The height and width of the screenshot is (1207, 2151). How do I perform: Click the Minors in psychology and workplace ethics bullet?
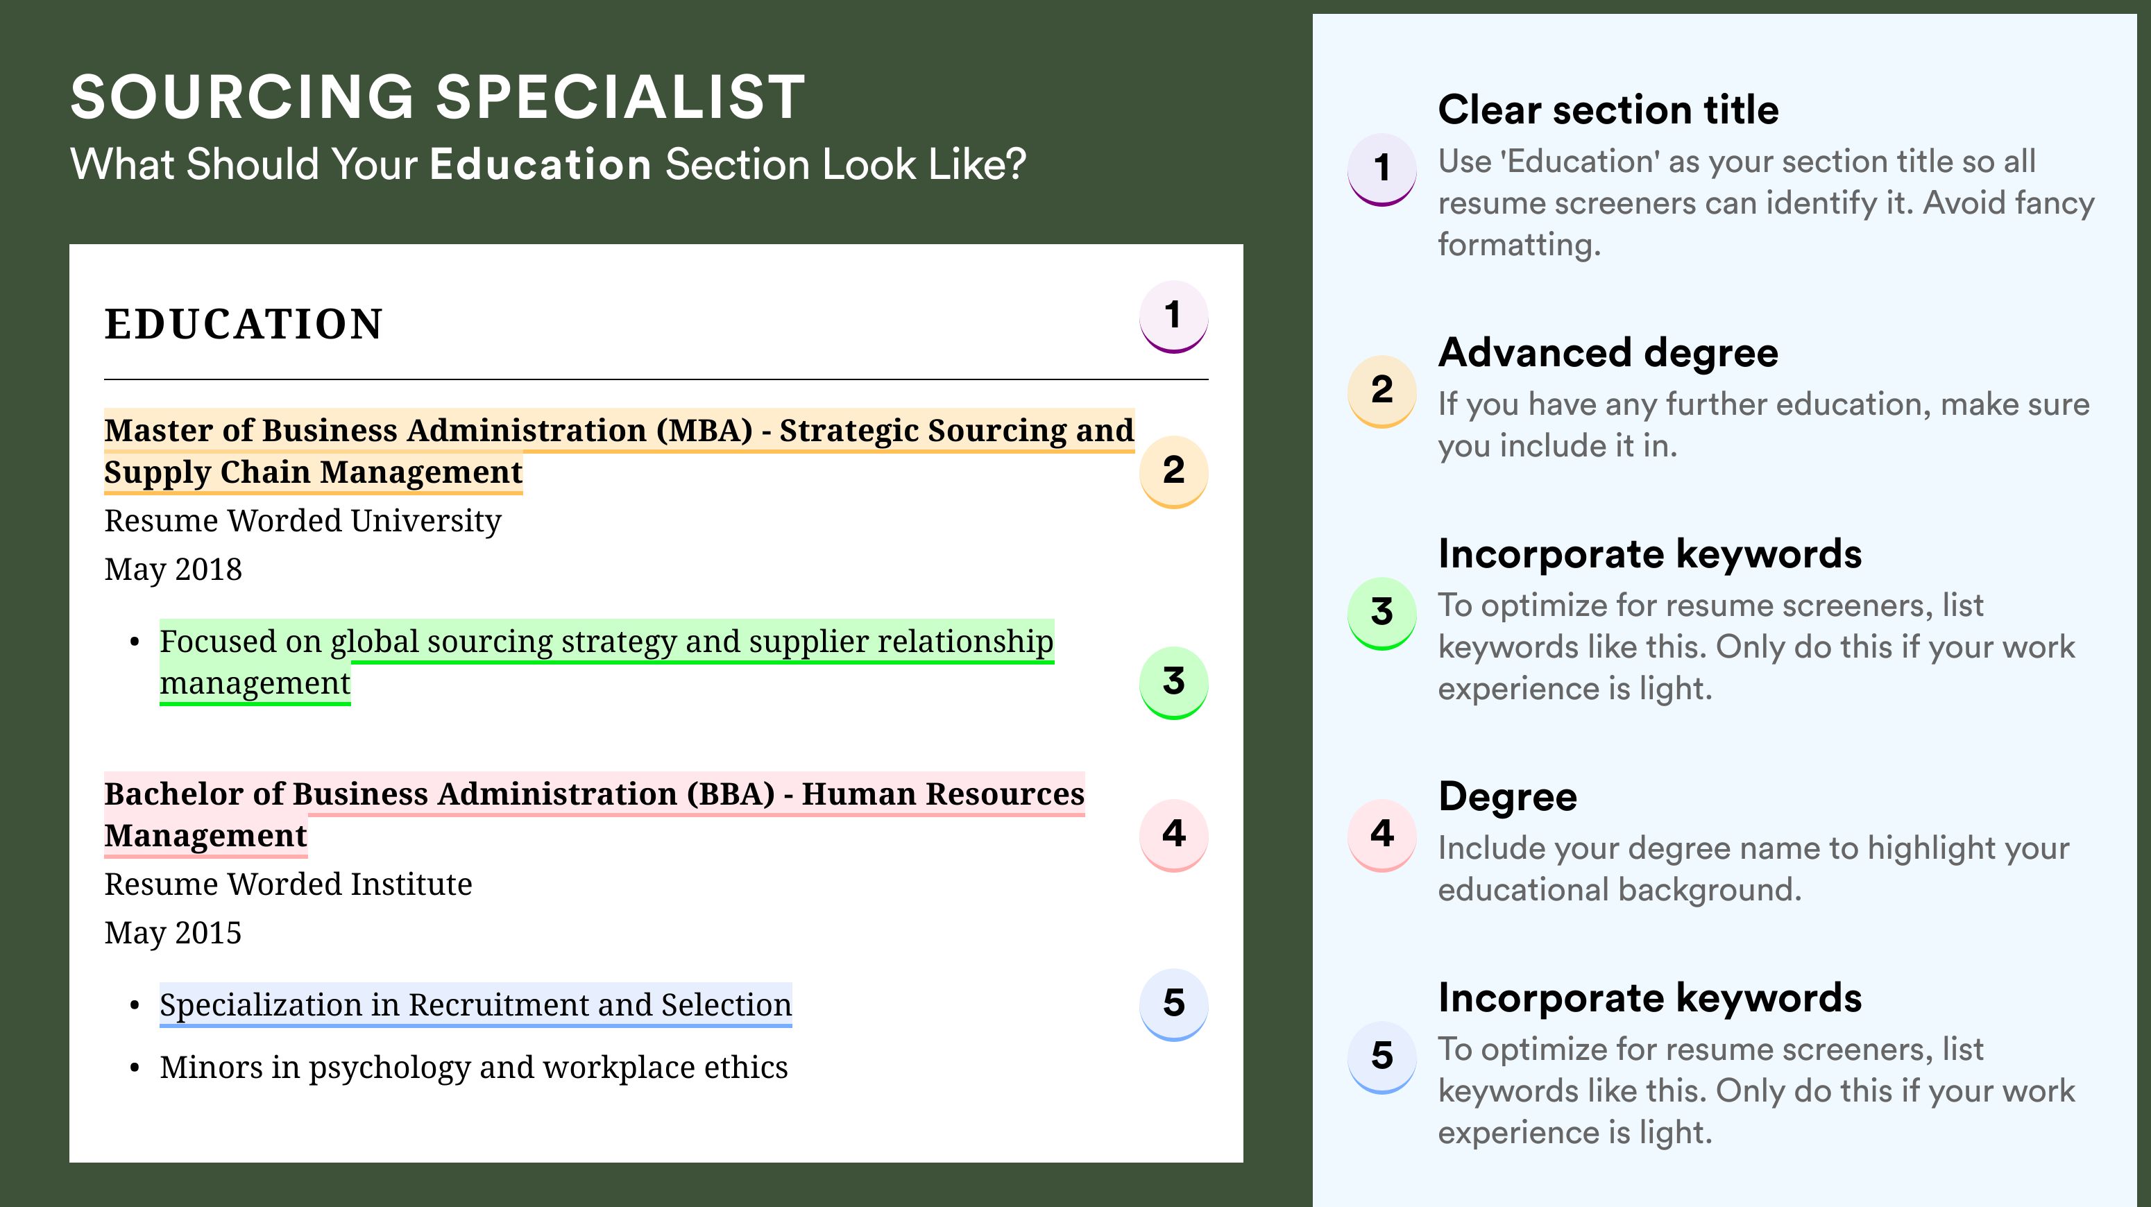(473, 1068)
